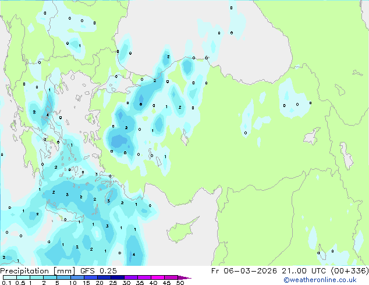The width and height of the screenshot is (369, 285).
Task: Click the legend label '35'
Action: click(x=140, y=283)
